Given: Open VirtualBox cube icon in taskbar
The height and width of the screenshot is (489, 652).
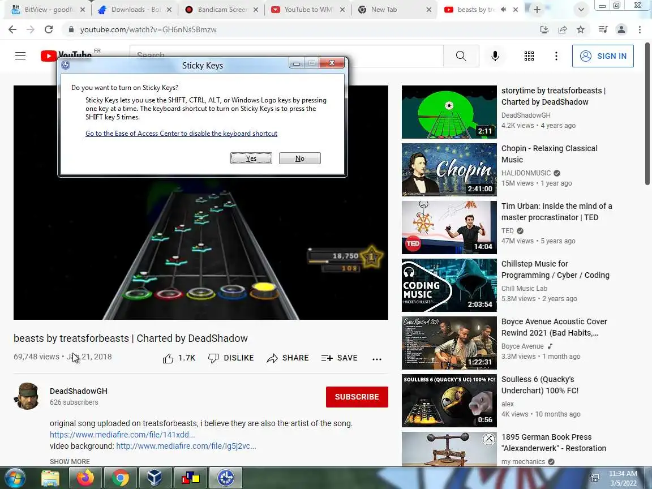Looking at the screenshot, I should point(155,478).
